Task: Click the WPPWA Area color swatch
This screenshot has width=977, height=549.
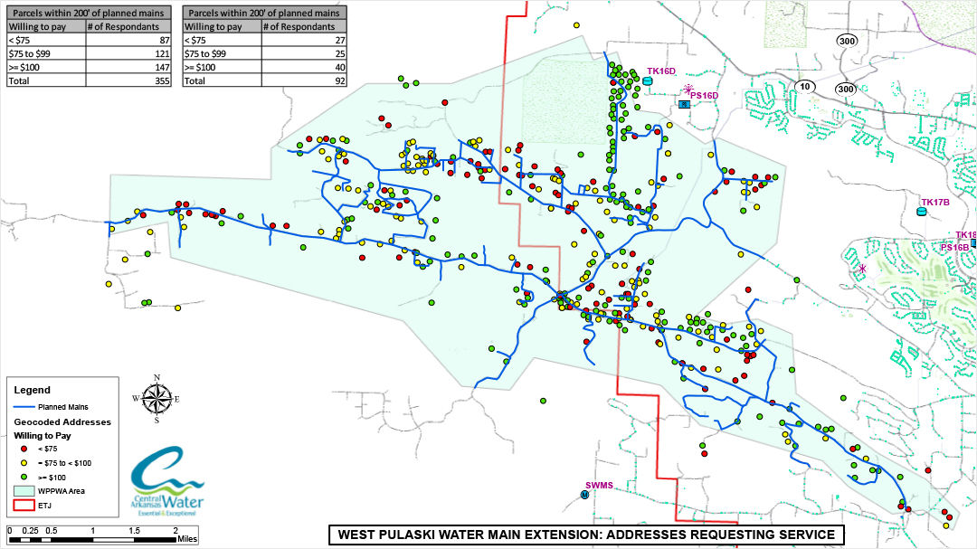Action: (23, 490)
